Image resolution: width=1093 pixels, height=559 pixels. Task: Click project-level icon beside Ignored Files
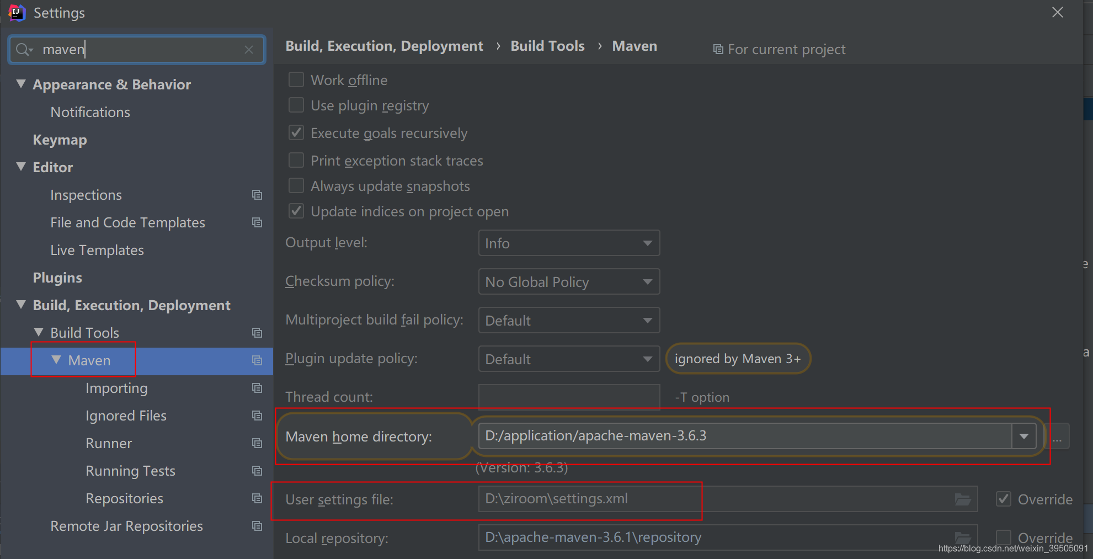(257, 416)
